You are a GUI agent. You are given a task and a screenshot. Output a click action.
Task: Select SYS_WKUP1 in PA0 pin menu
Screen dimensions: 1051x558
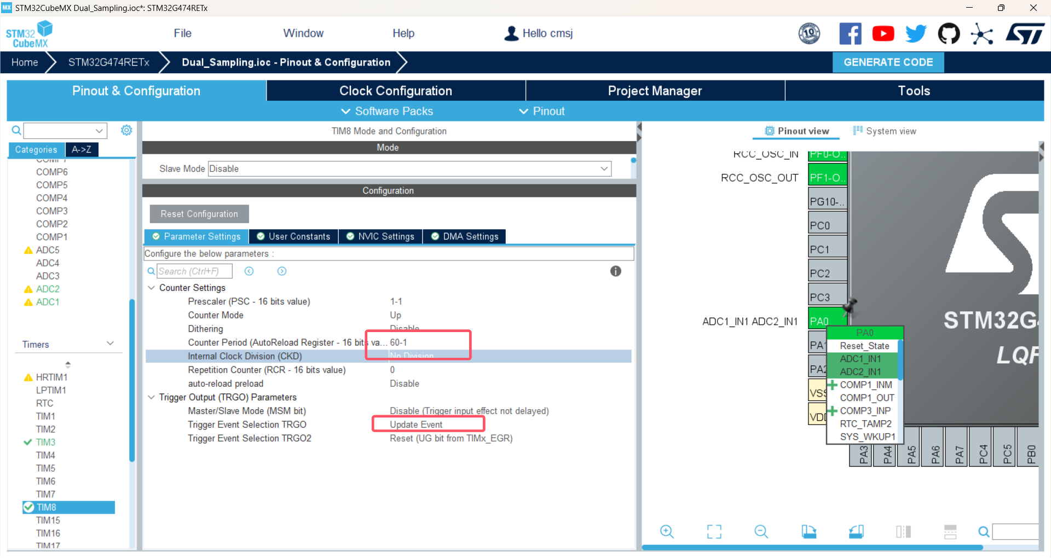point(868,437)
